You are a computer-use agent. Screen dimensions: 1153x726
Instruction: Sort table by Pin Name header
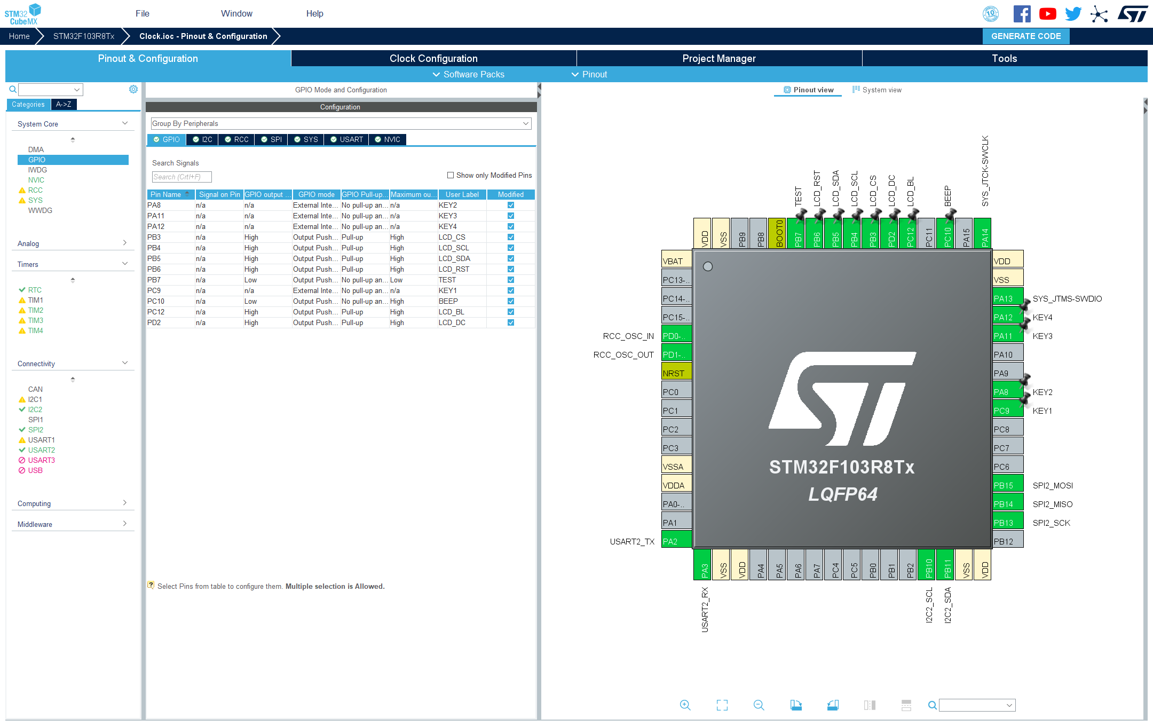click(170, 194)
